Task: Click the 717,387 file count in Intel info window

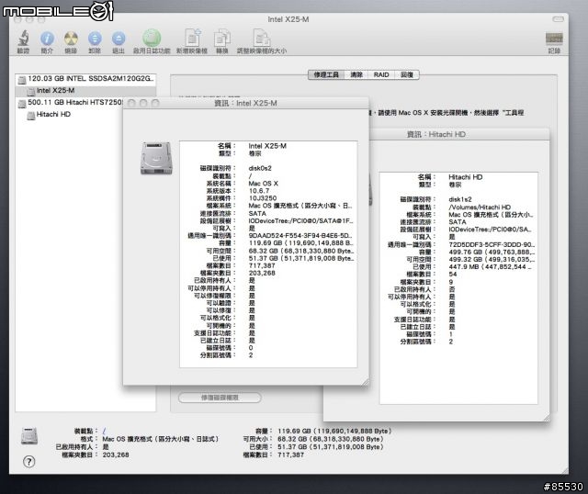Action: [x=262, y=265]
